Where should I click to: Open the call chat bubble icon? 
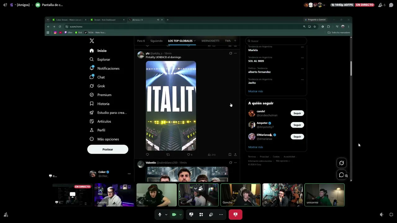pos(391,5)
